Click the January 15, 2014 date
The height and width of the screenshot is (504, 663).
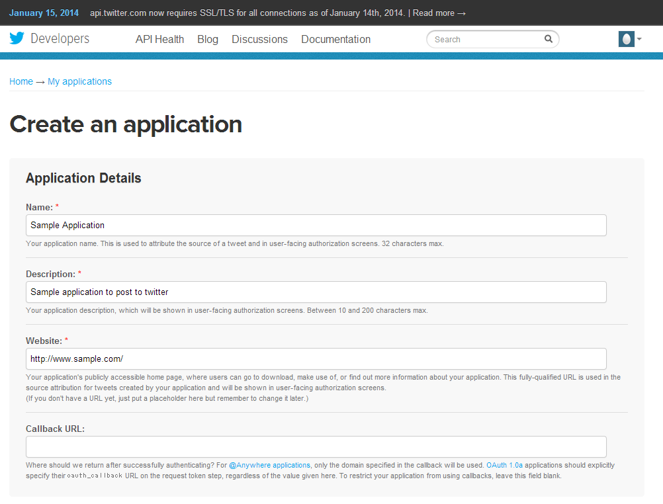(44, 13)
